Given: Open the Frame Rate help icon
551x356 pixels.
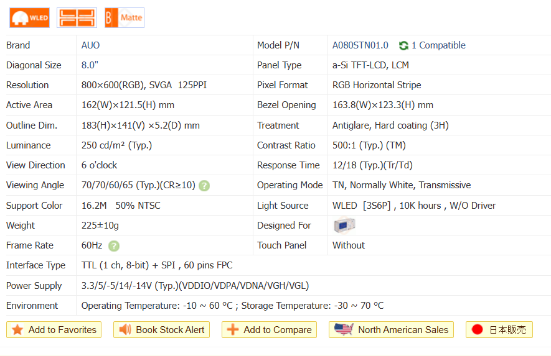Looking at the screenshot, I should click(114, 245).
